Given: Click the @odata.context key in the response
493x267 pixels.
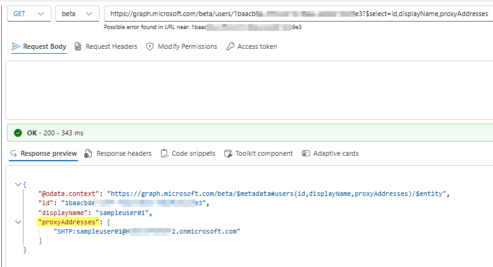Looking at the screenshot, I should point(69,193).
